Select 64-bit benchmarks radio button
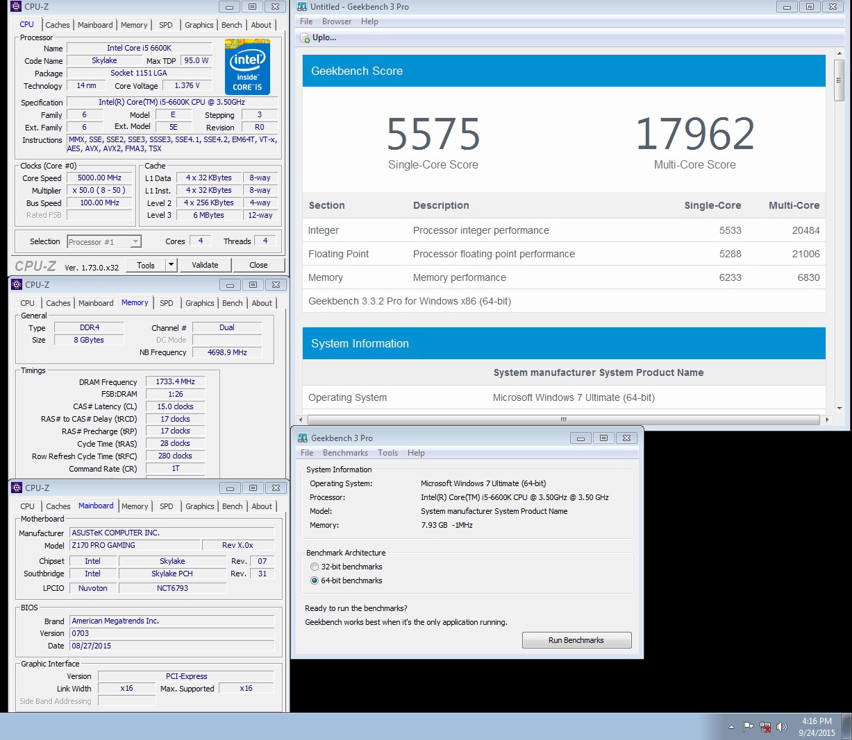 tap(315, 580)
